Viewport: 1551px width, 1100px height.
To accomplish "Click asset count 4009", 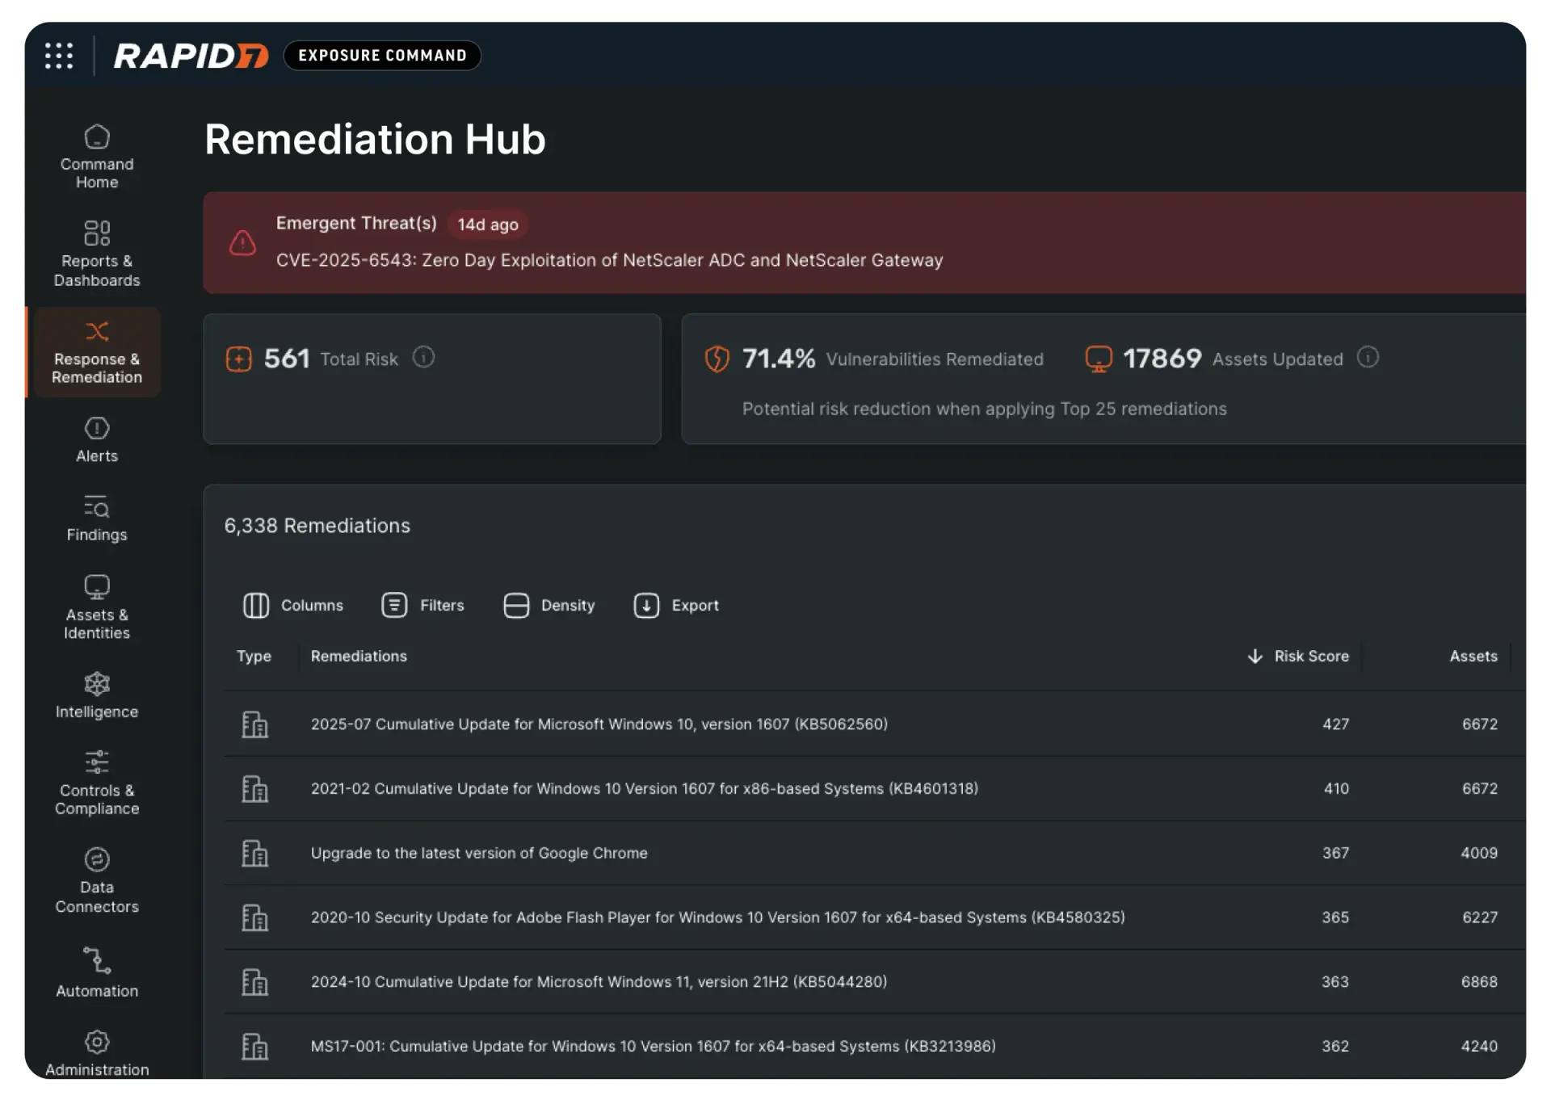I will (1479, 853).
